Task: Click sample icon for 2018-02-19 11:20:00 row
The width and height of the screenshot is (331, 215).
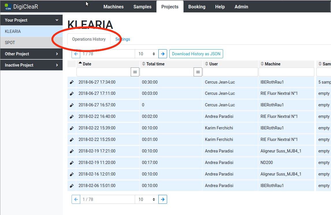Action: click(72, 163)
